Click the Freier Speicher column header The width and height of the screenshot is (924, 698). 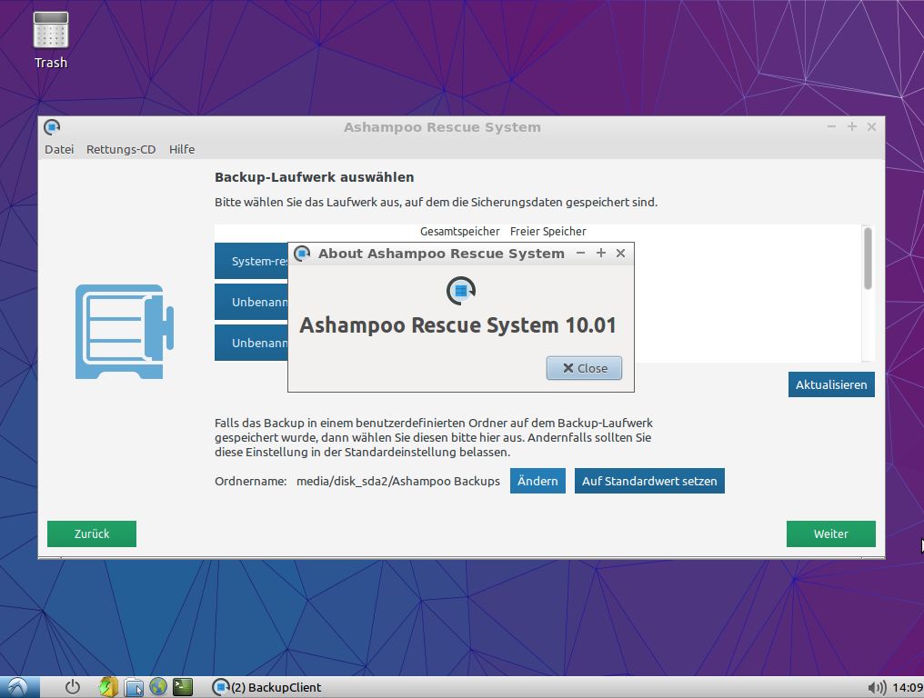pyautogui.click(x=548, y=232)
